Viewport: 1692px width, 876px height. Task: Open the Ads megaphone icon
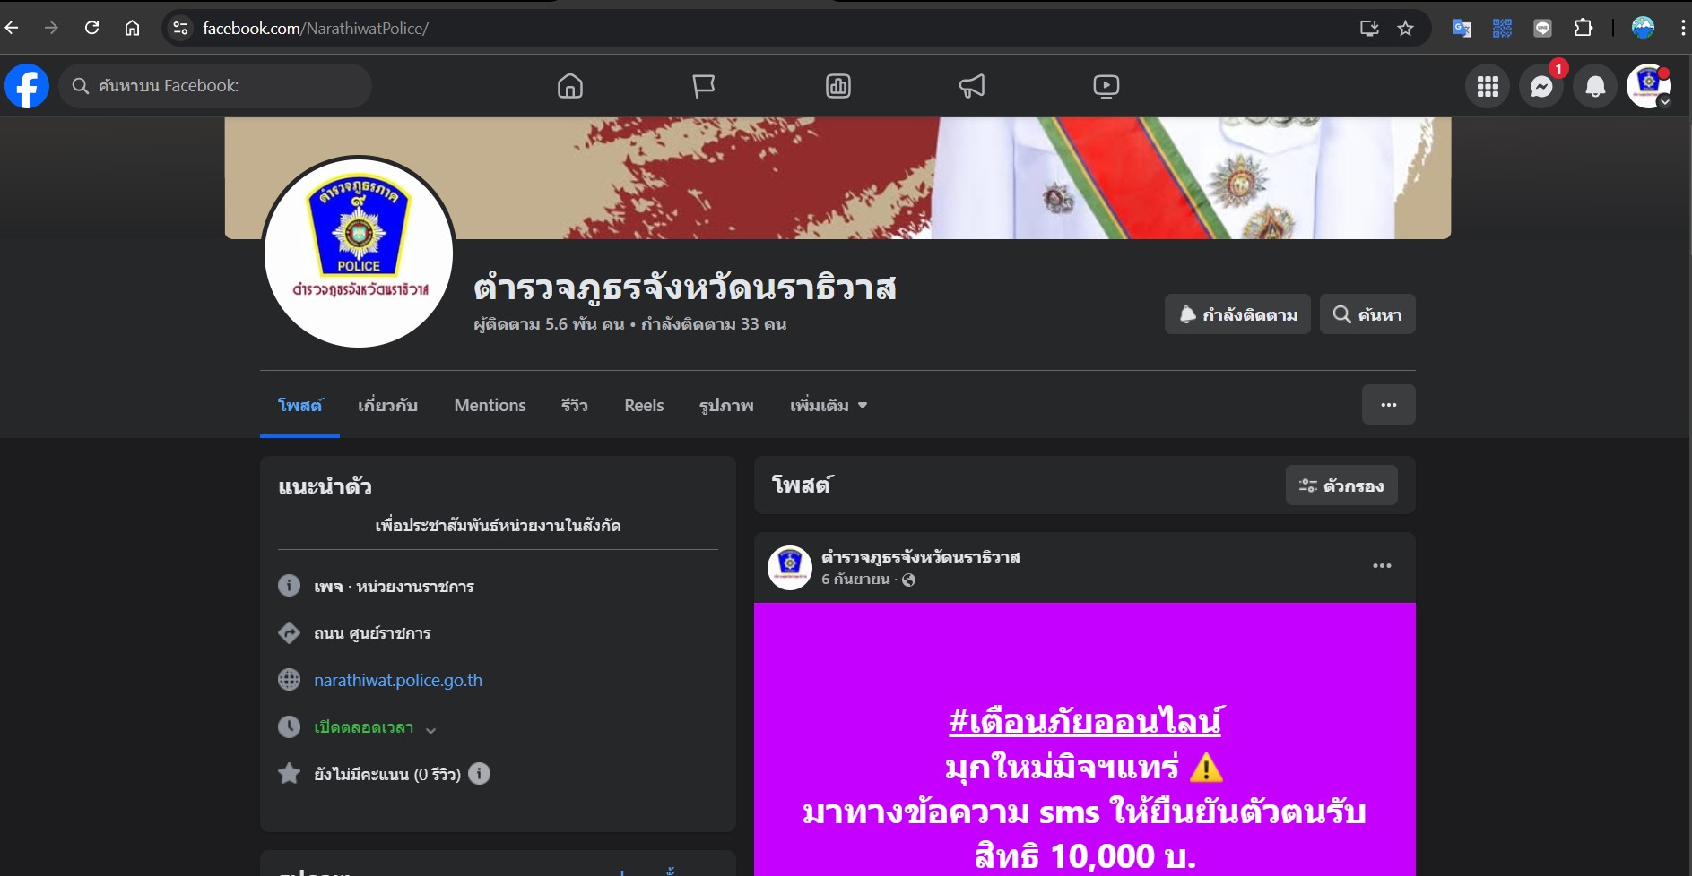pos(972,86)
